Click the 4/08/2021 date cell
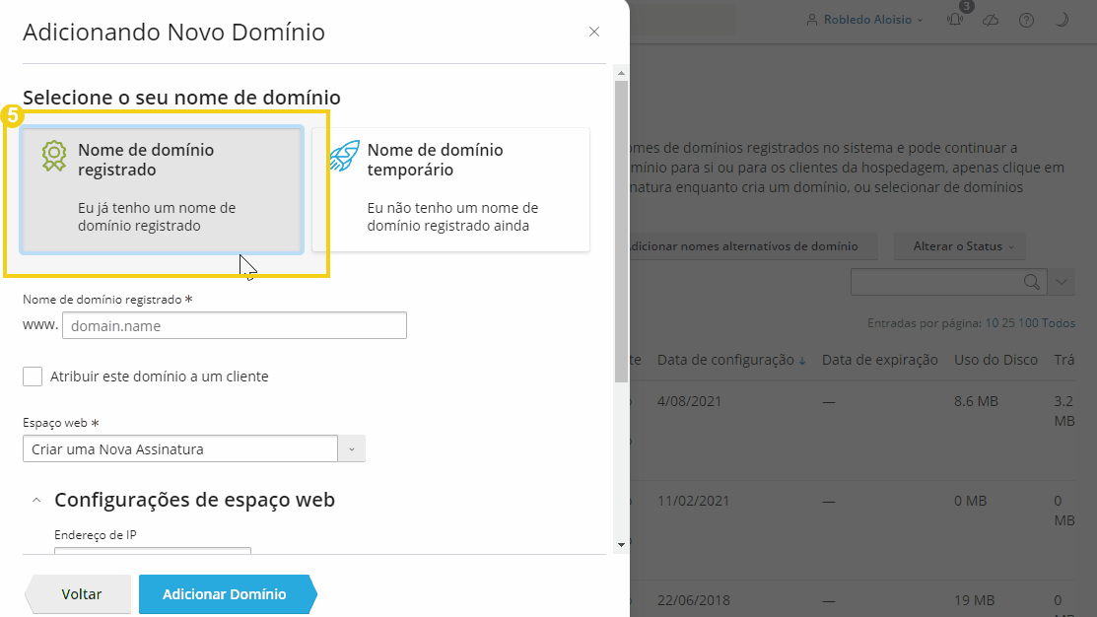 (689, 401)
